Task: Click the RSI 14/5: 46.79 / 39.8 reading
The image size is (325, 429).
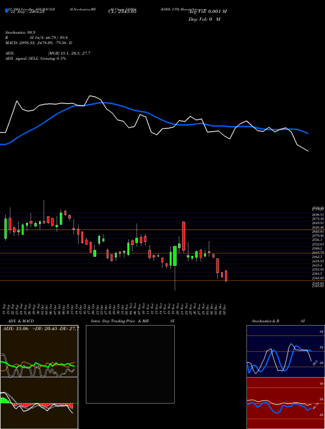Action: (36, 38)
